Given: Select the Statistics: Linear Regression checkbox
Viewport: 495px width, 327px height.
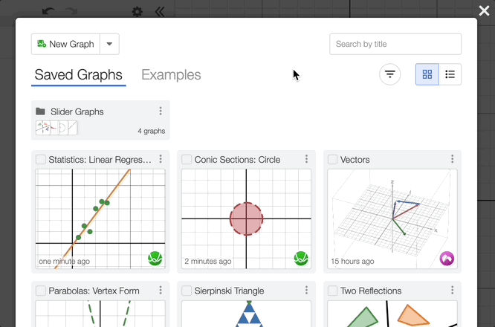Looking at the screenshot, I should pyautogui.click(x=41, y=160).
